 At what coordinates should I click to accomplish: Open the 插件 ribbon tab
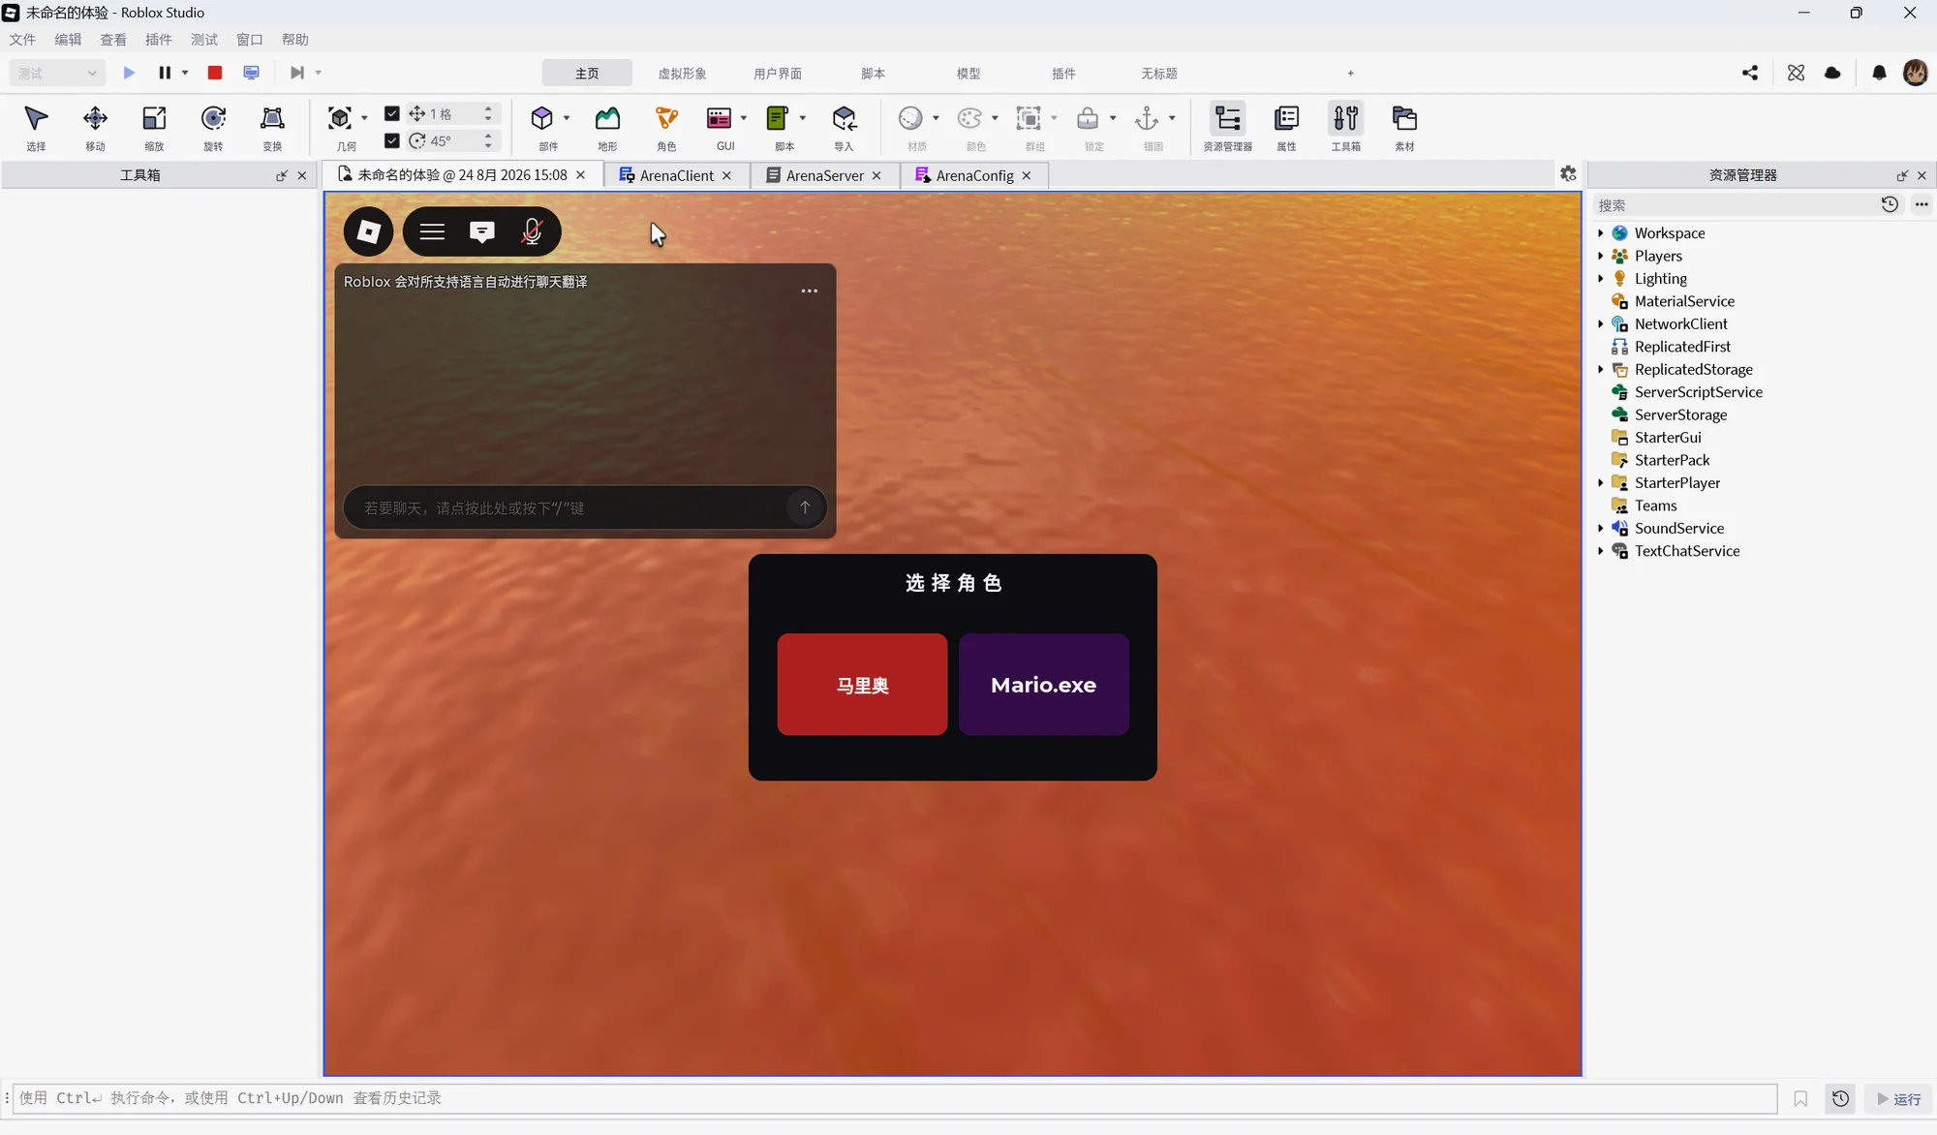pos(1063,74)
